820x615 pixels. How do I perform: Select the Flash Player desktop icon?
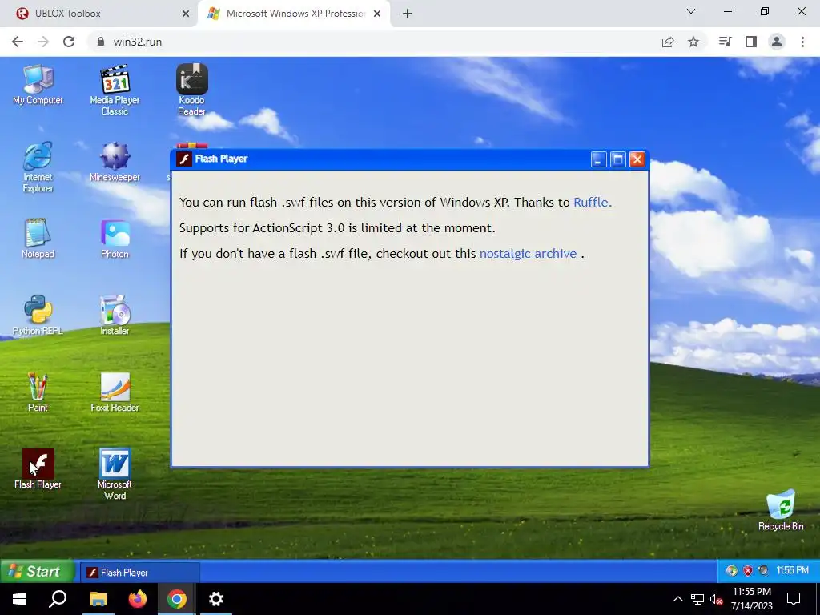pyautogui.click(x=38, y=469)
